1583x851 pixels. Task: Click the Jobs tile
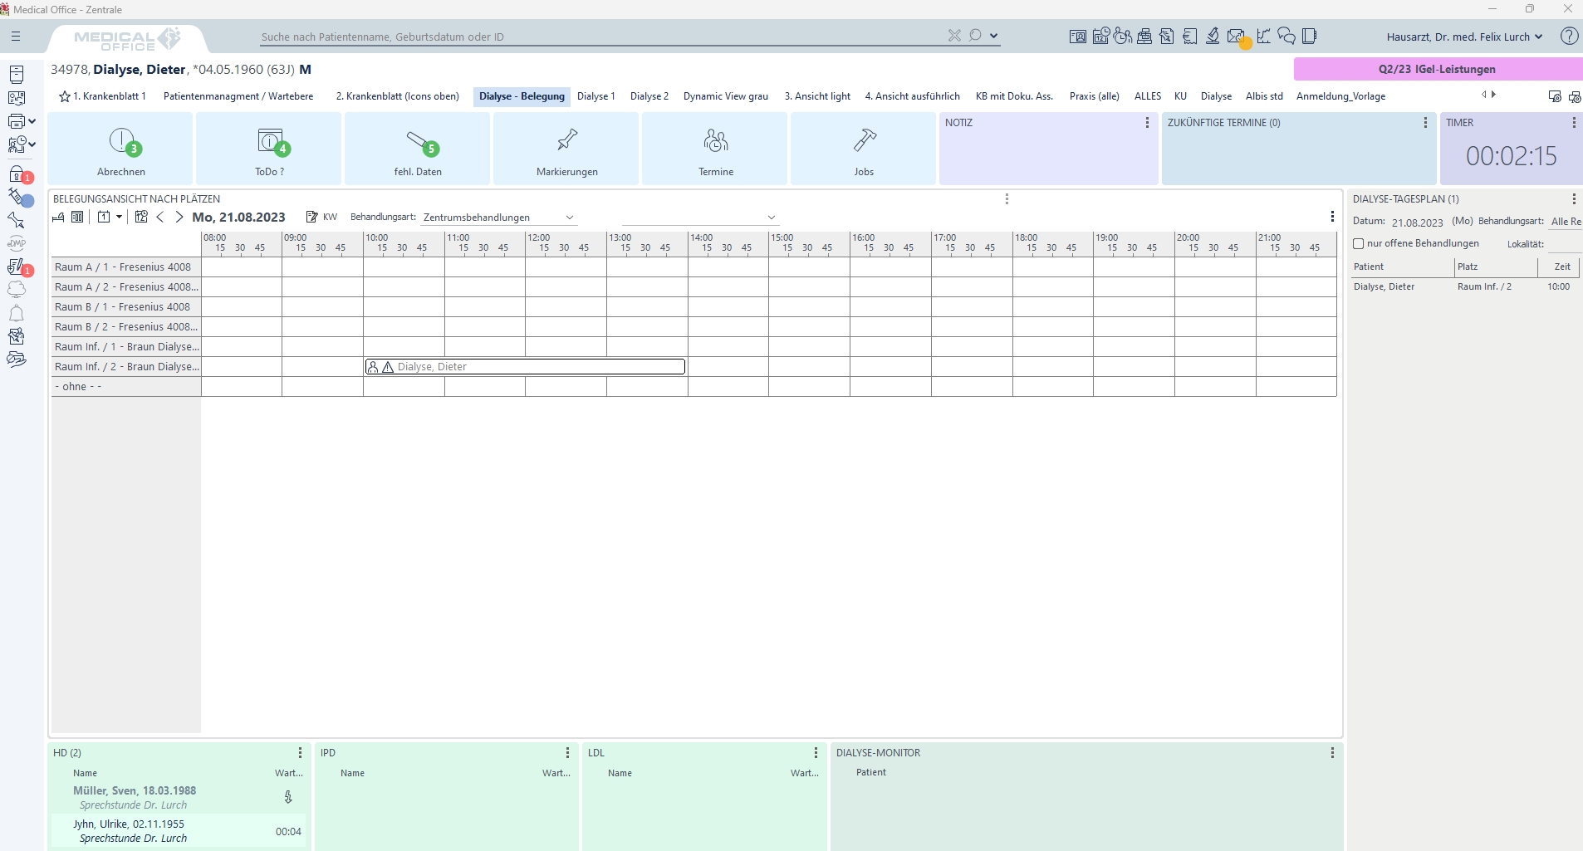[x=864, y=149]
